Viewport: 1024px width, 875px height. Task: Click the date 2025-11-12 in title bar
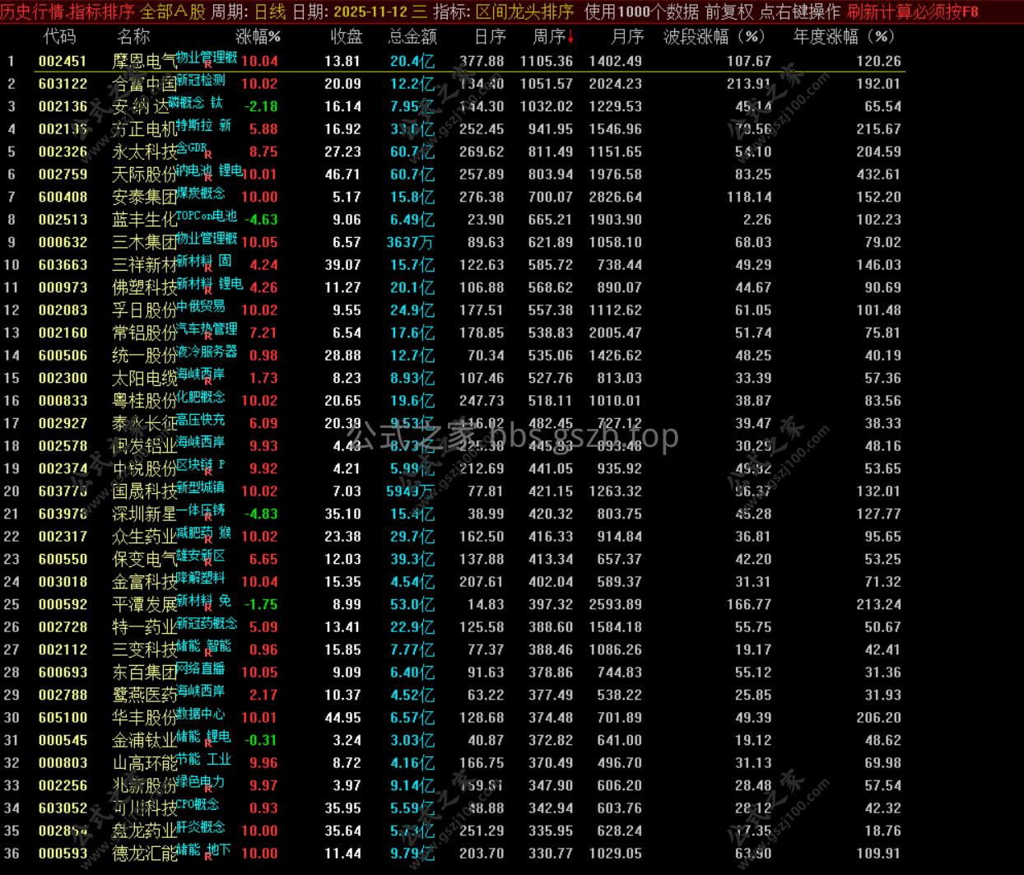tap(370, 12)
